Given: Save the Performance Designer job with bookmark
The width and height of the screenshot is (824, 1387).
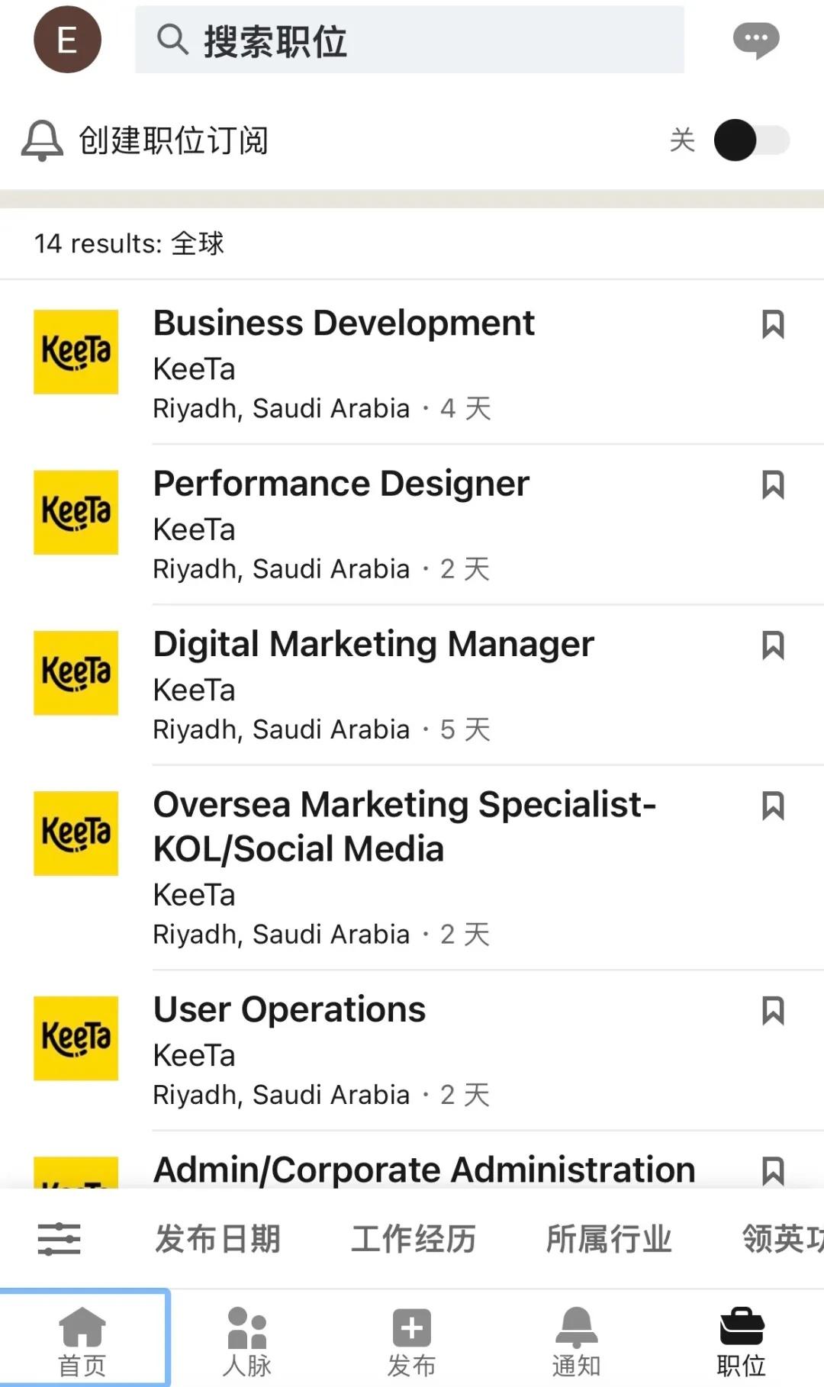Looking at the screenshot, I should click(773, 484).
